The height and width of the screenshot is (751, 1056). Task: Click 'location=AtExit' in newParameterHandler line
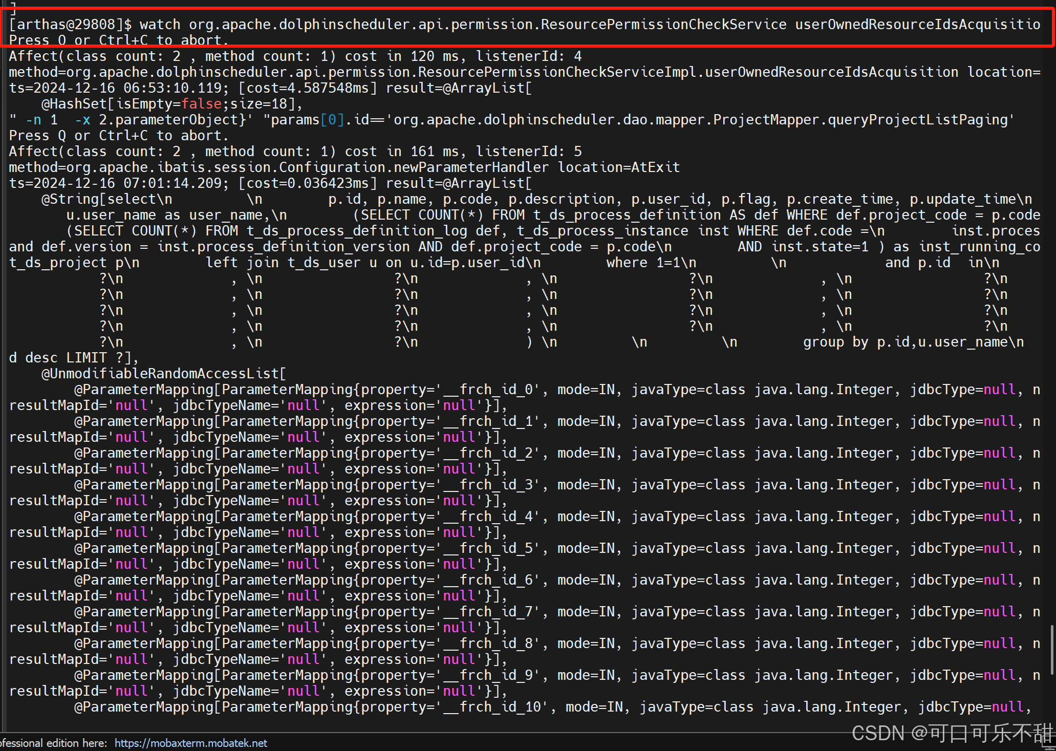click(618, 167)
